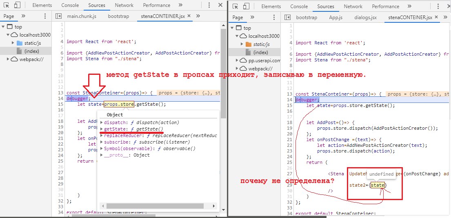Viewport: 451px width, 218px height.
Task: Show more open files in right editor tabs
Action: point(445,17)
